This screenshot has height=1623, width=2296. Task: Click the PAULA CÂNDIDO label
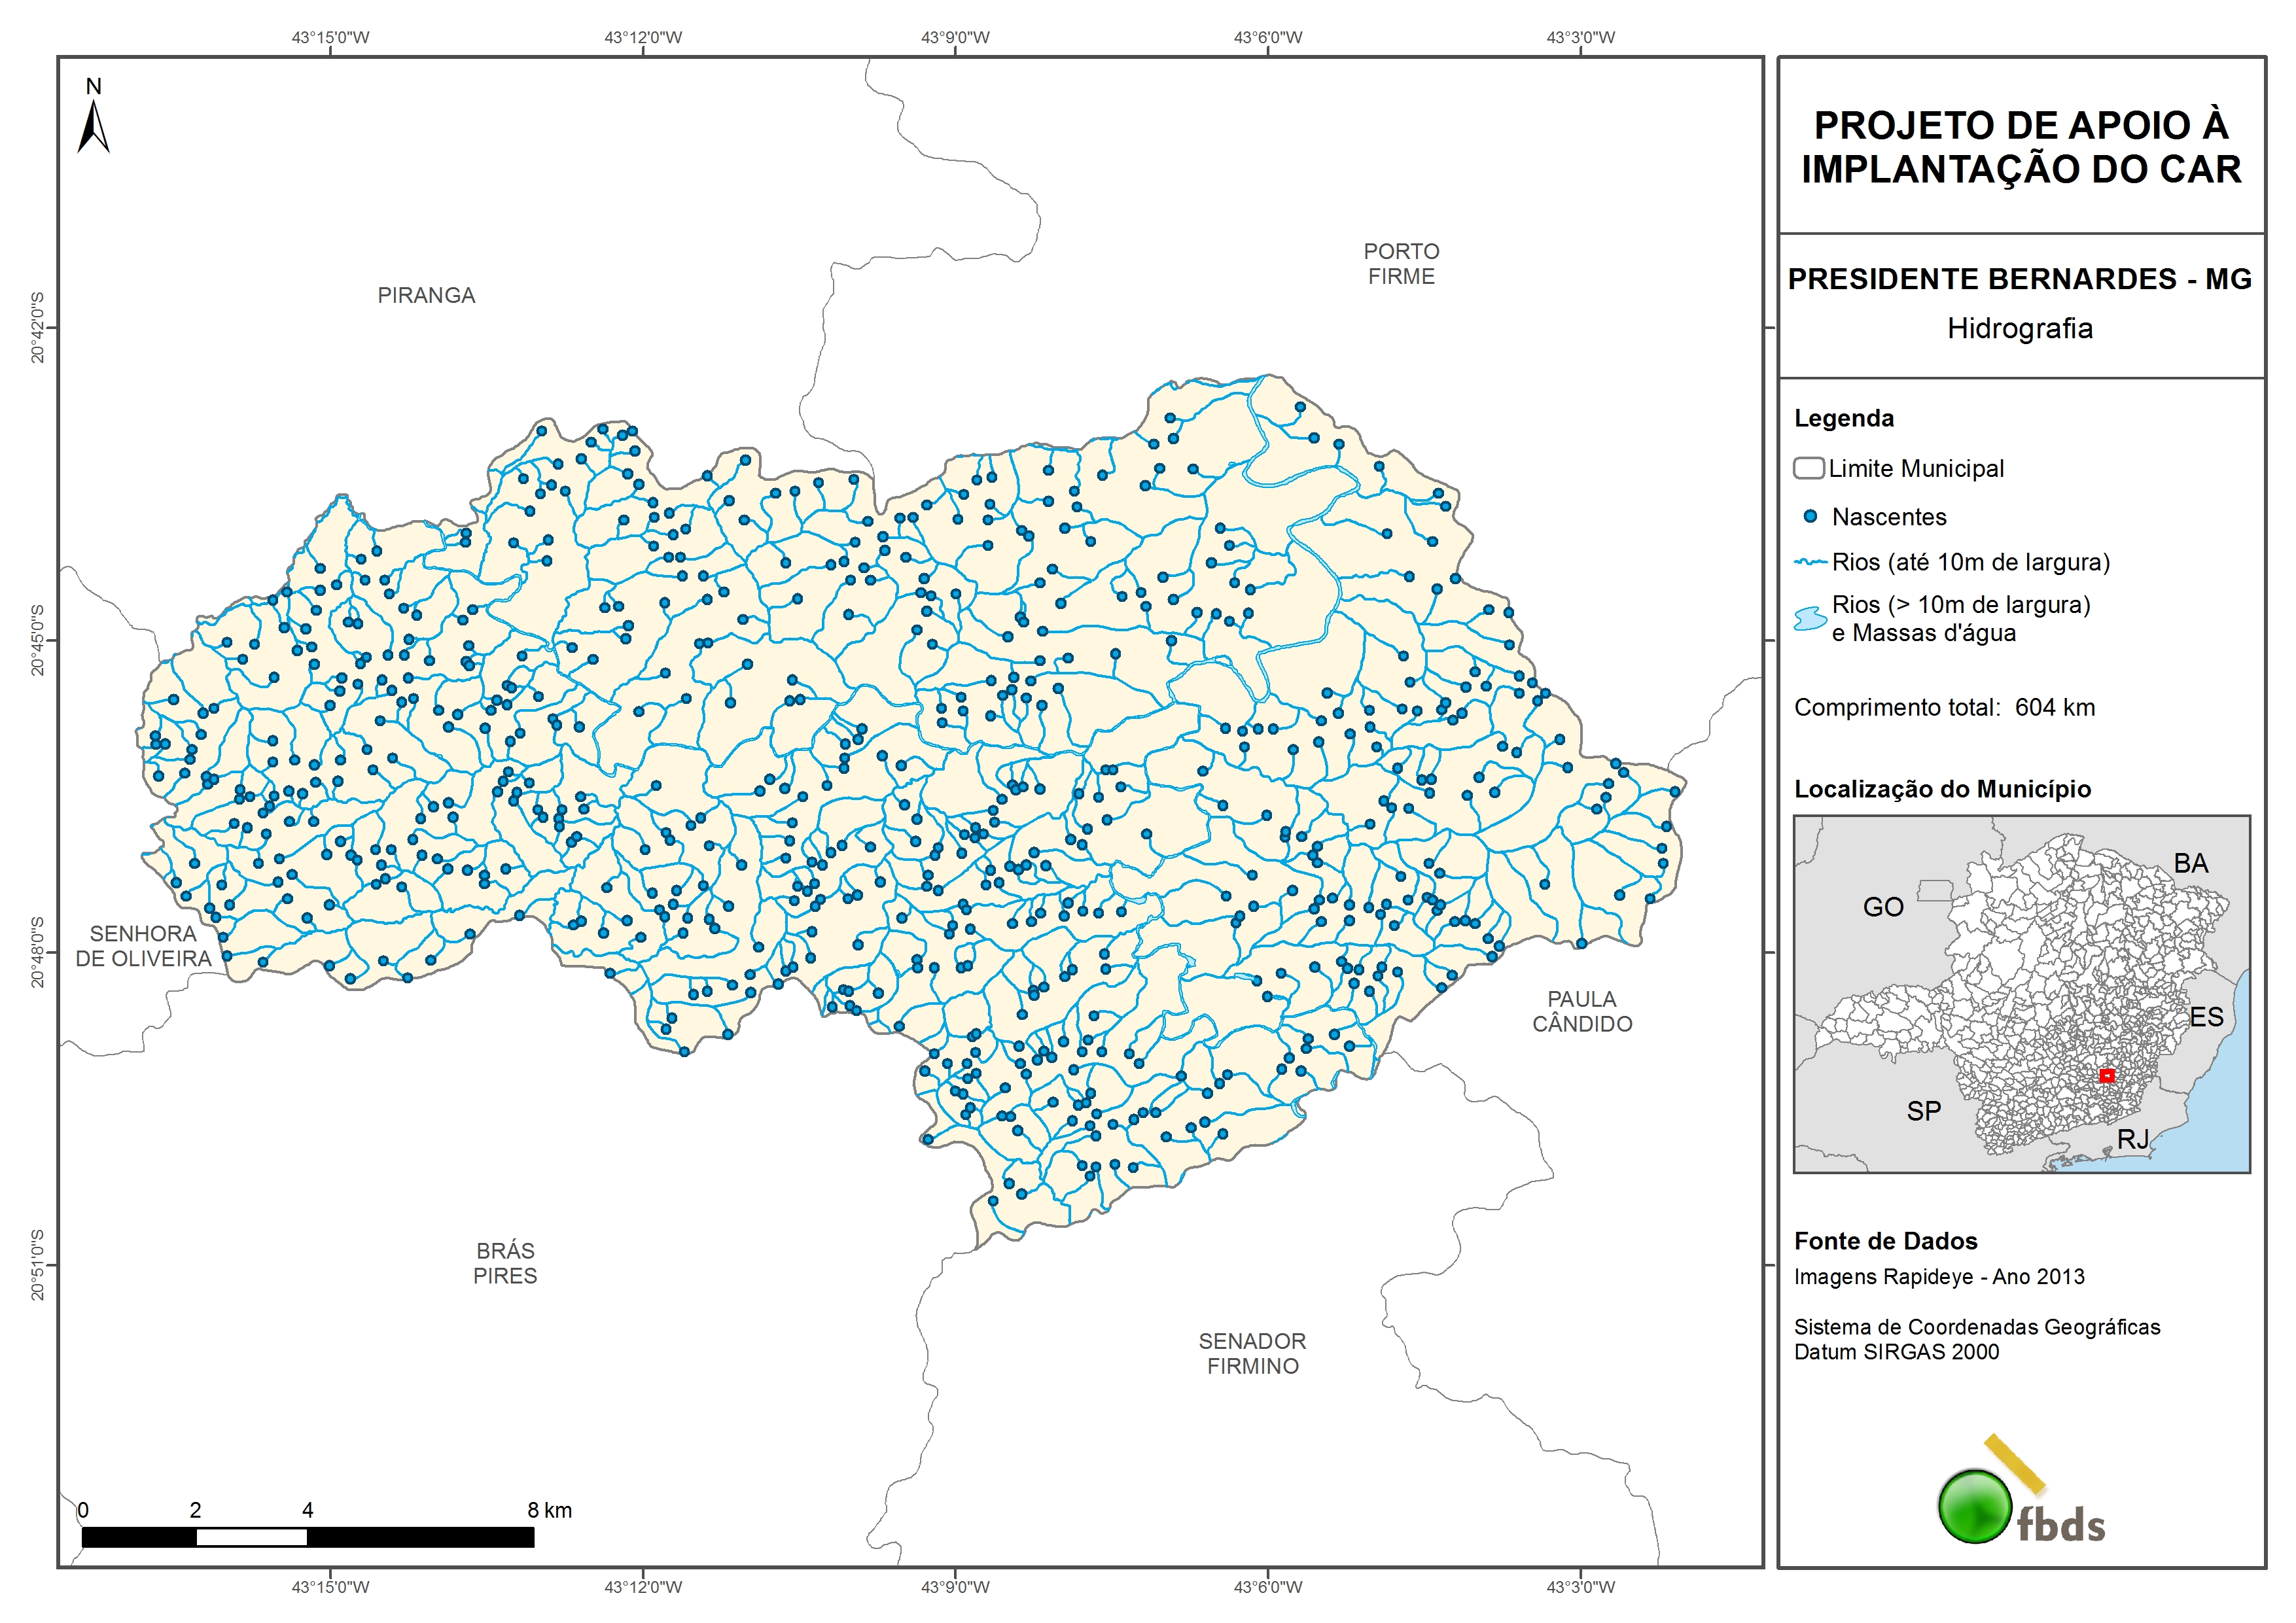pyautogui.click(x=1582, y=1011)
